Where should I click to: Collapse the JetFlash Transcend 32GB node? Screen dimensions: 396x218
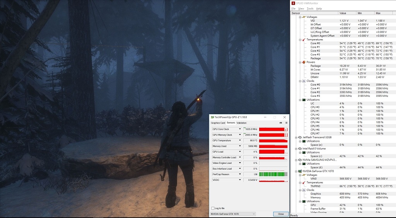tap(296, 137)
